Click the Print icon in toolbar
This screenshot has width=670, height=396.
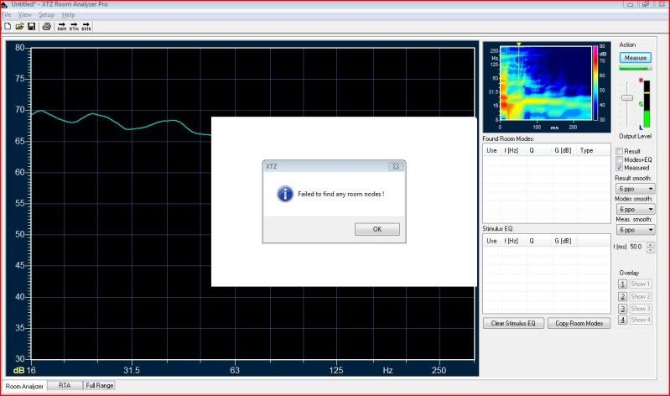pyautogui.click(x=47, y=27)
